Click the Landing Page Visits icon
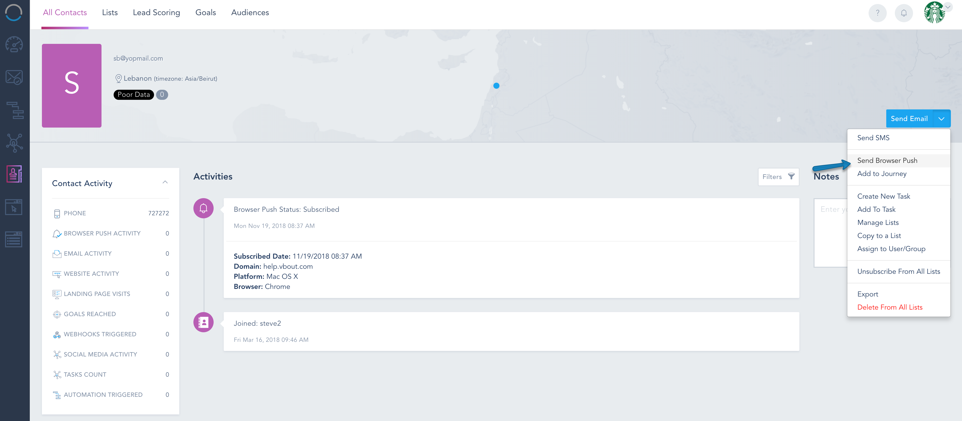Viewport: 962px width, 421px height. (x=57, y=294)
